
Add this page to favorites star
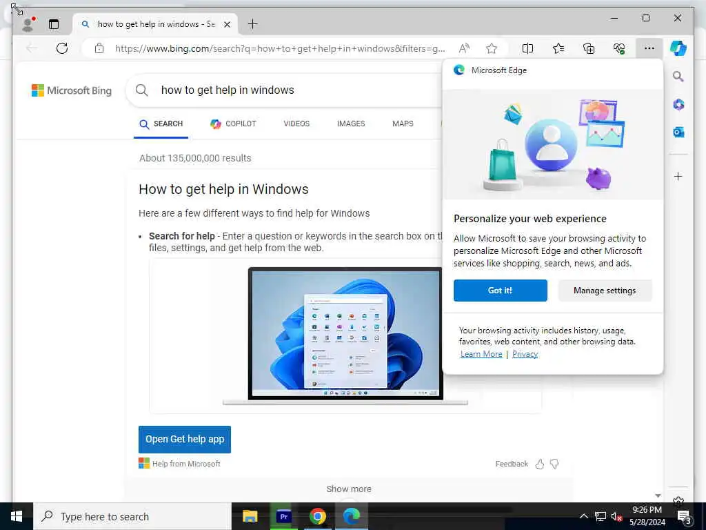pyautogui.click(x=492, y=48)
